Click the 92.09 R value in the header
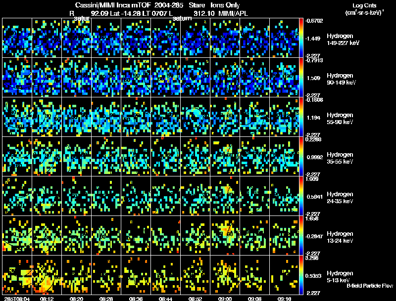Screen dimensions: 396x301 click(99, 13)
